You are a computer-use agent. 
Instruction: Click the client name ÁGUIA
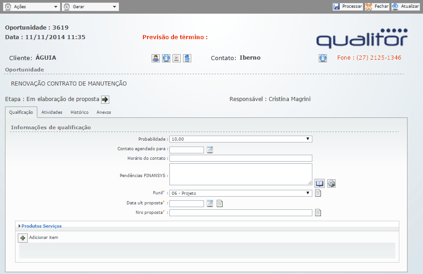pos(46,58)
